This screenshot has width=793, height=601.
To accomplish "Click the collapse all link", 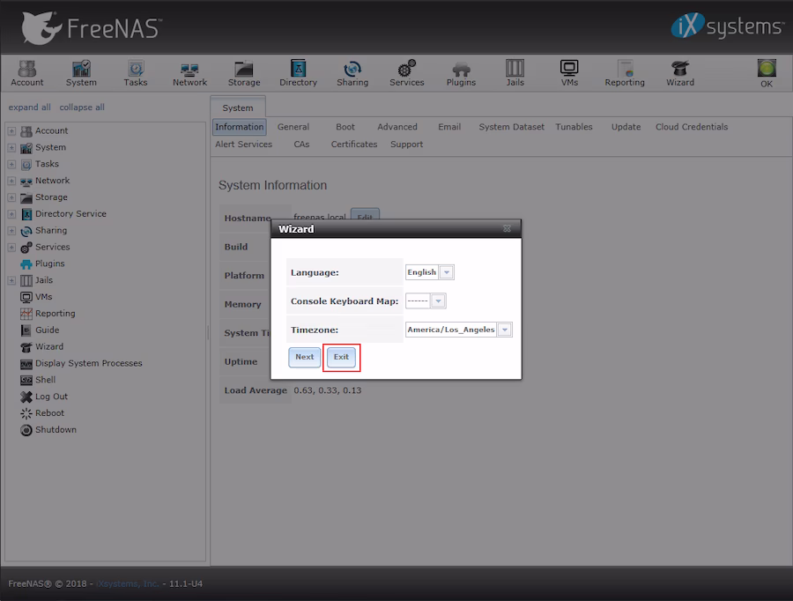I will point(82,108).
